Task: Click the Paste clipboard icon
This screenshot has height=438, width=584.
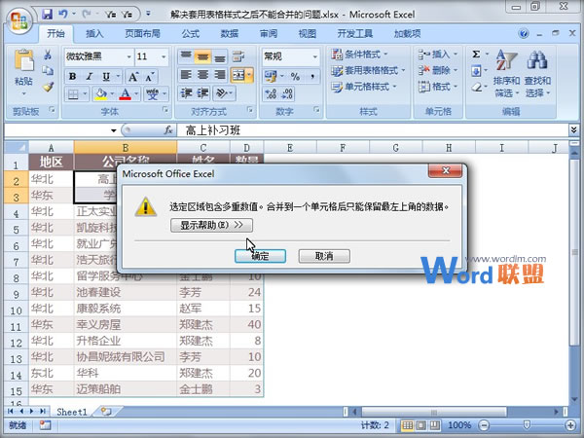Action: point(23,60)
